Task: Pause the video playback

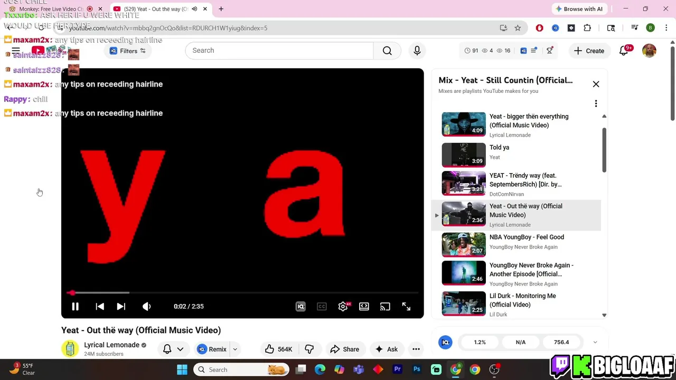Action: 75,307
